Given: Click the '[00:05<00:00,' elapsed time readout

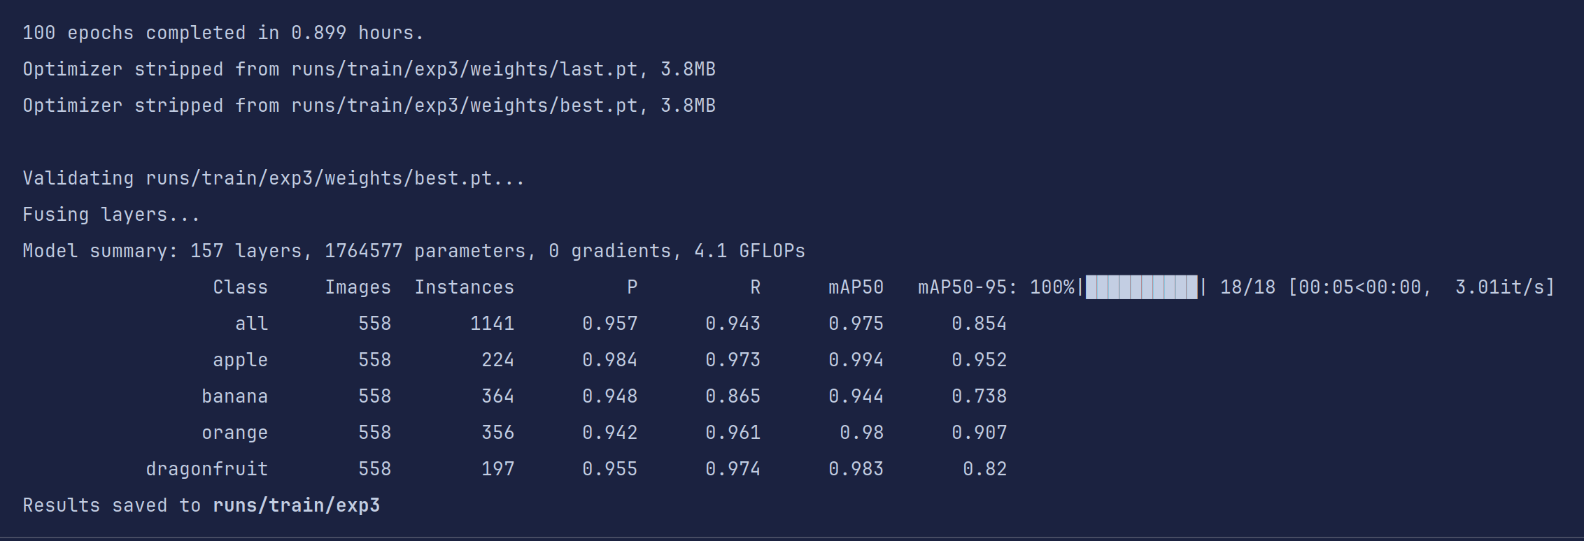Looking at the screenshot, I should click(1359, 287).
